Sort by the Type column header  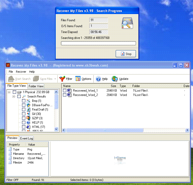(124, 86)
